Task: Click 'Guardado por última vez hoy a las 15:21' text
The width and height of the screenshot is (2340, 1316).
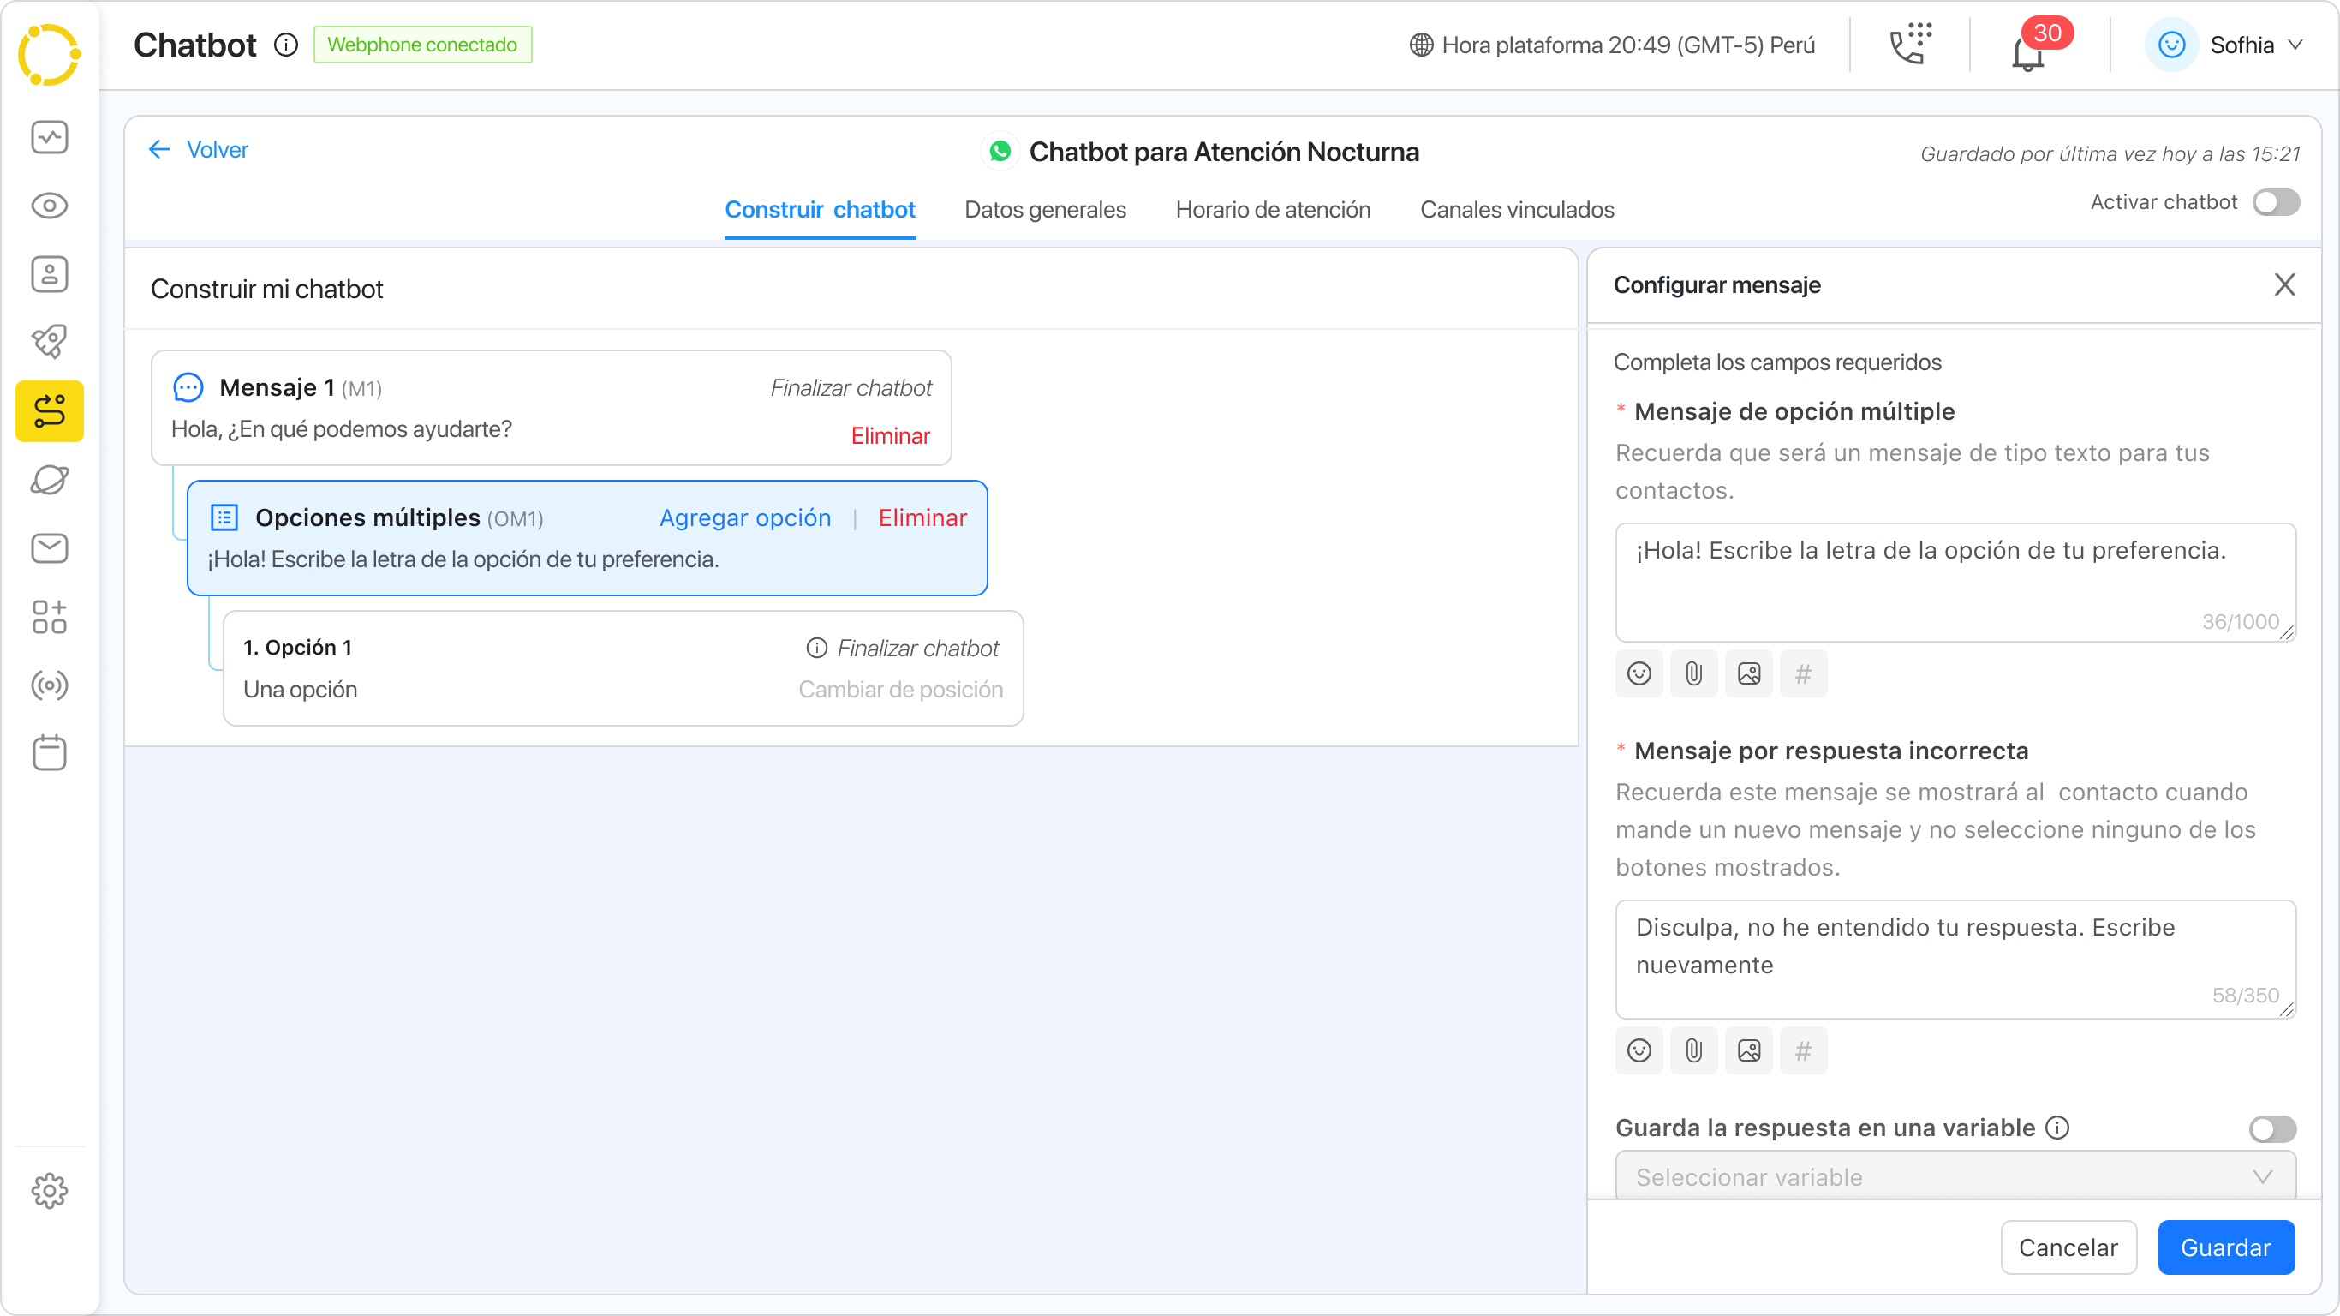Action: (2110, 153)
